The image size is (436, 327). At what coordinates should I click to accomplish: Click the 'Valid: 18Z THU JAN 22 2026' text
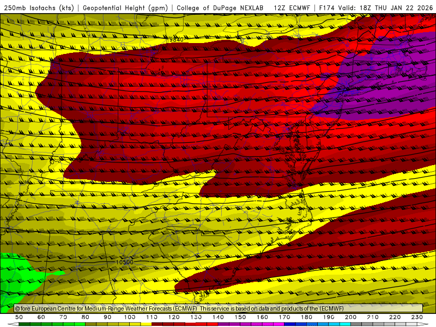coord(385,8)
